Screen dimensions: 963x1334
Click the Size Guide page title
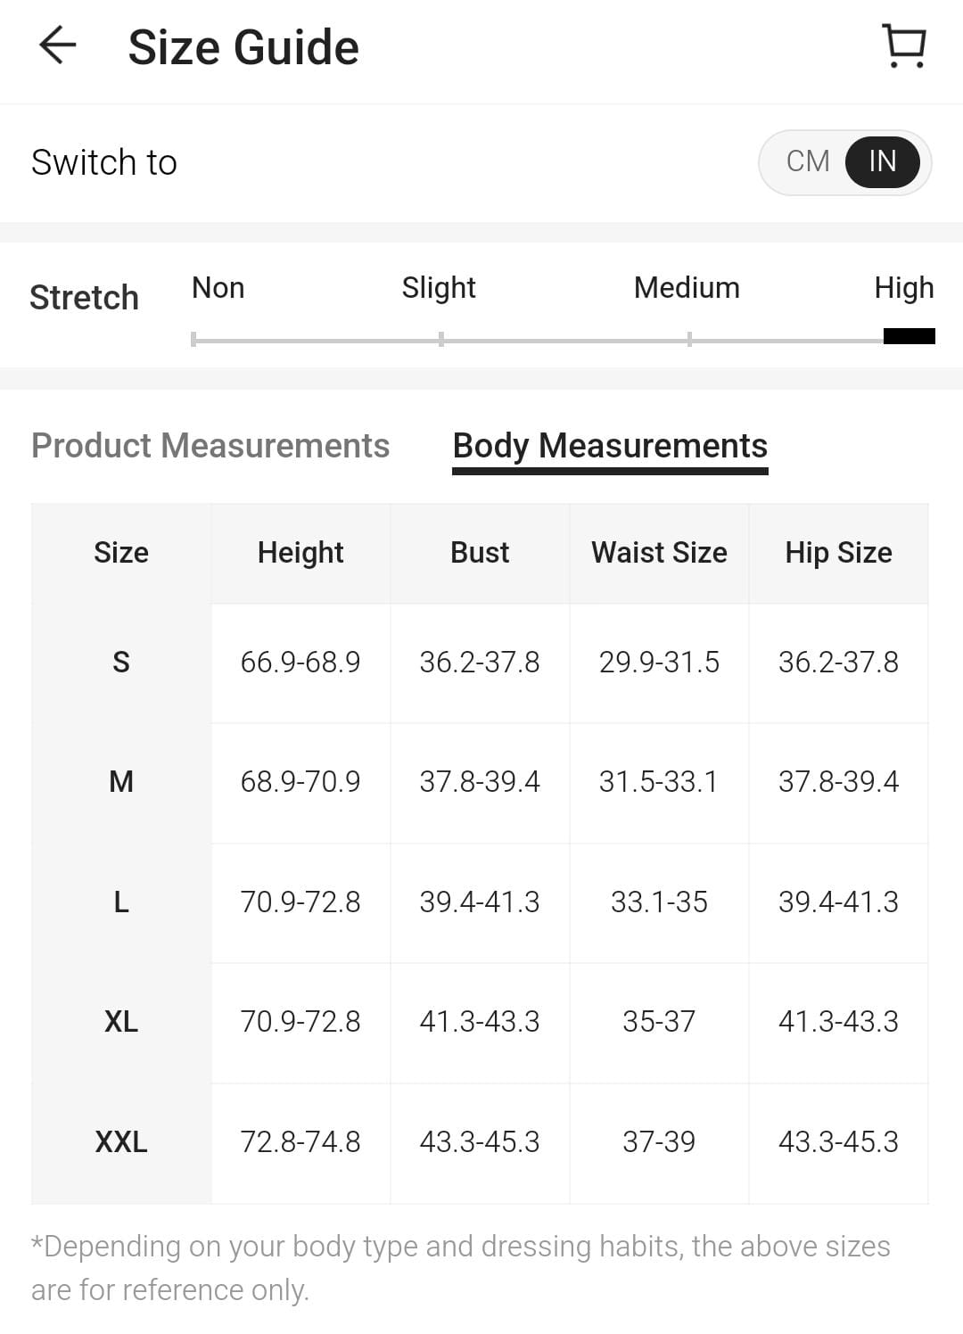[x=243, y=47]
